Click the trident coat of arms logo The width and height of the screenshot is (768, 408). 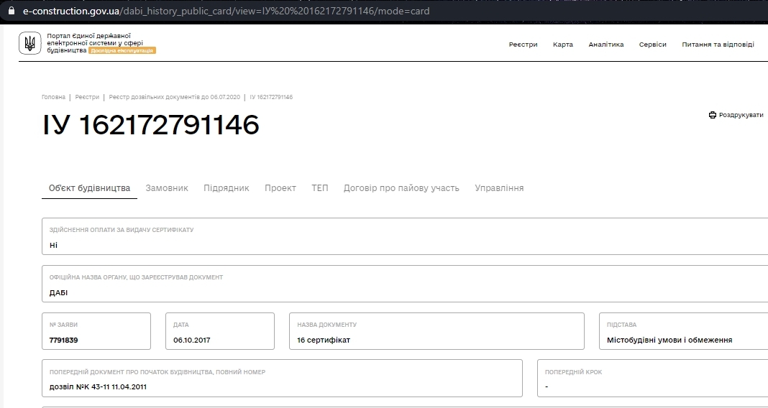tap(30, 43)
